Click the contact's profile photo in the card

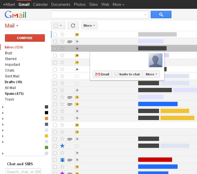click(155, 60)
